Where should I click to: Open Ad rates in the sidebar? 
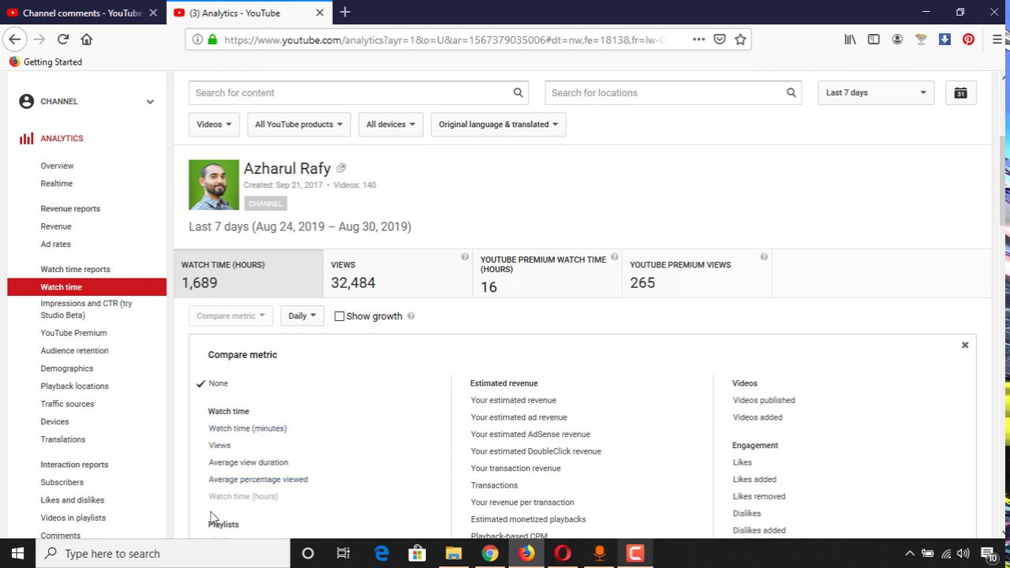pyautogui.click(x=55, y=245)
